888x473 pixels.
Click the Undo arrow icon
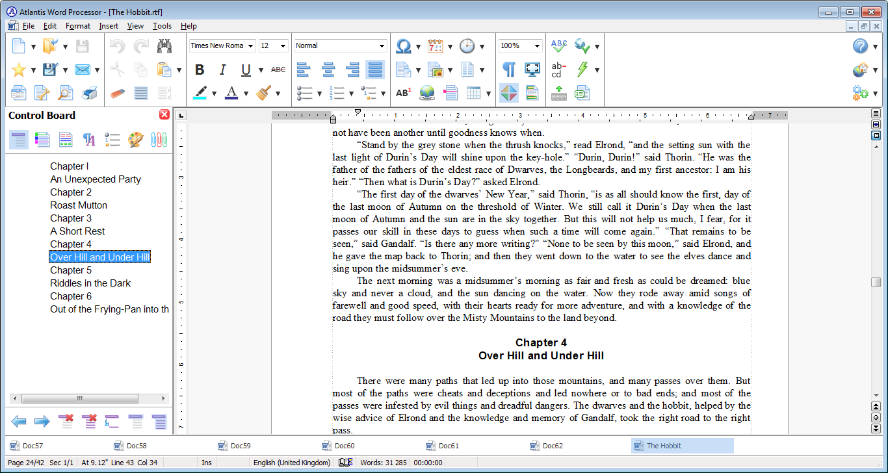117,46
